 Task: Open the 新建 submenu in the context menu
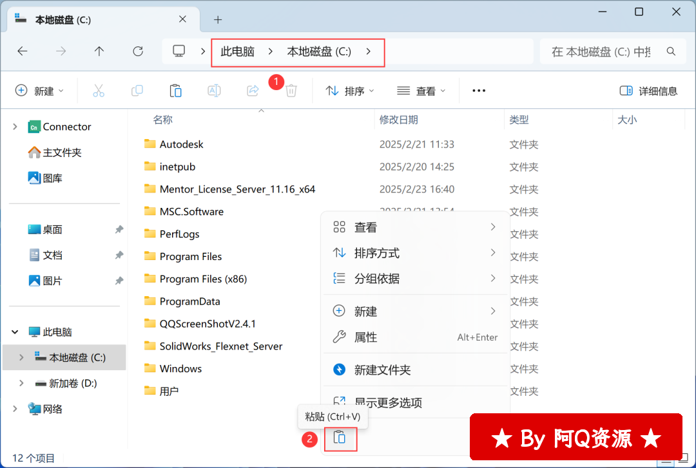coord(415,312)
